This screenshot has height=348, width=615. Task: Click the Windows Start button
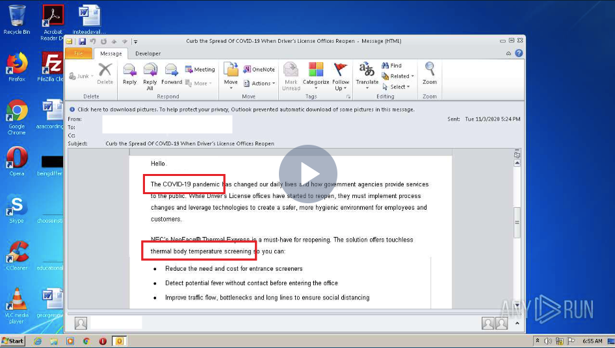[x=13, y=341]
